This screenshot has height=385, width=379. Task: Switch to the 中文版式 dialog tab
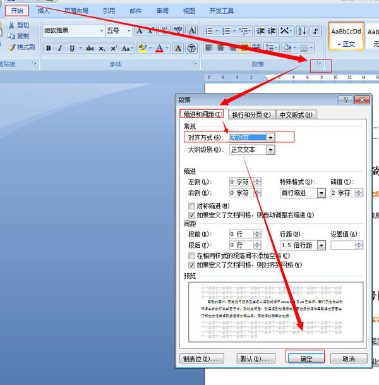296,114
